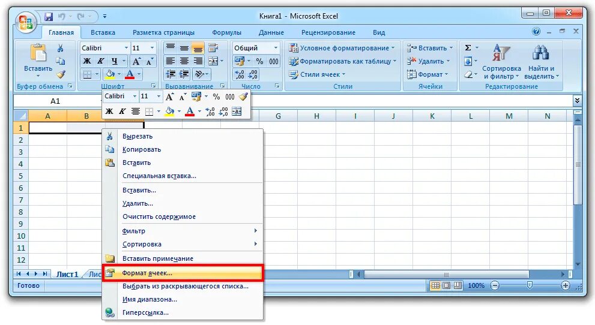This screenshot has height=325, width=595.
Task: Toggle underline Ч in the ribbon
Action: click(114, 61)
